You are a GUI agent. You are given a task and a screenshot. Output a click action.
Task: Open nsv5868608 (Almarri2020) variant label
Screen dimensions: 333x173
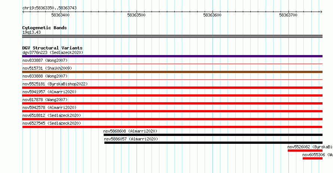(130, 131)
